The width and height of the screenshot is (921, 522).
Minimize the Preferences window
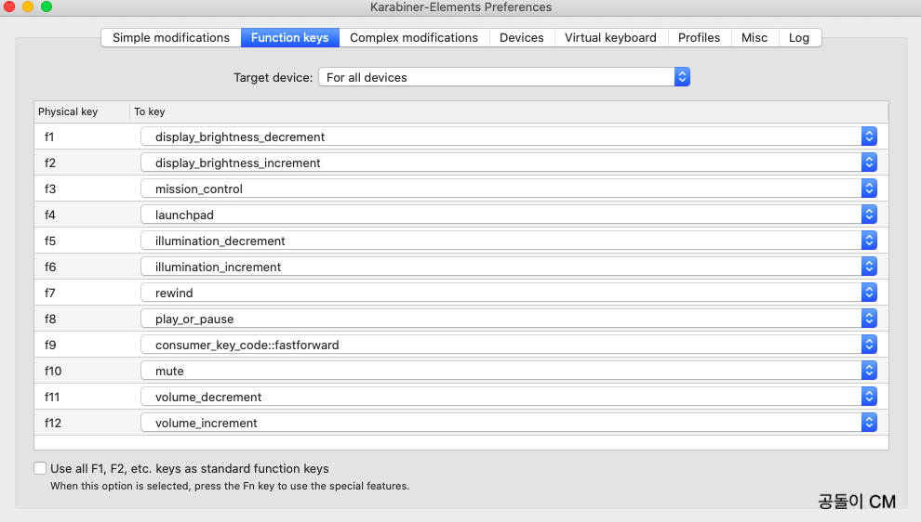pos(28,7)
